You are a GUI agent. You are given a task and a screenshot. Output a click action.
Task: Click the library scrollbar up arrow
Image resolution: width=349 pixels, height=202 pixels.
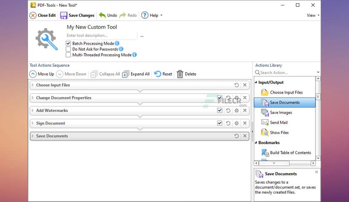click(x=318, y=78)
